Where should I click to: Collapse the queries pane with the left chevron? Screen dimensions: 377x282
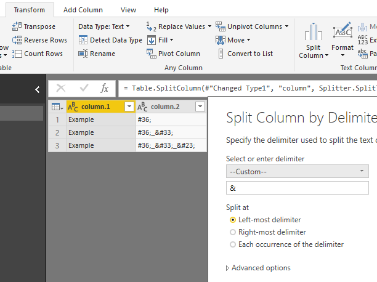(37, 90)
